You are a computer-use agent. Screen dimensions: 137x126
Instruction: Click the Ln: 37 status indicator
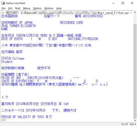click(x=125, y=124)
